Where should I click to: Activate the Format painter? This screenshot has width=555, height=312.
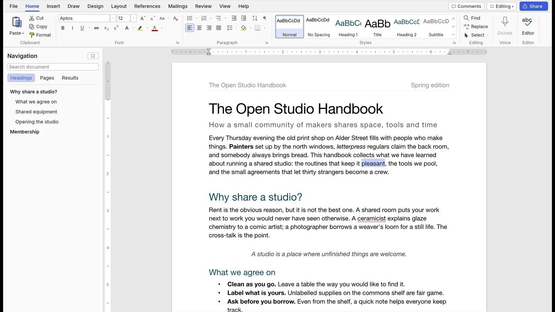point(40,35)
